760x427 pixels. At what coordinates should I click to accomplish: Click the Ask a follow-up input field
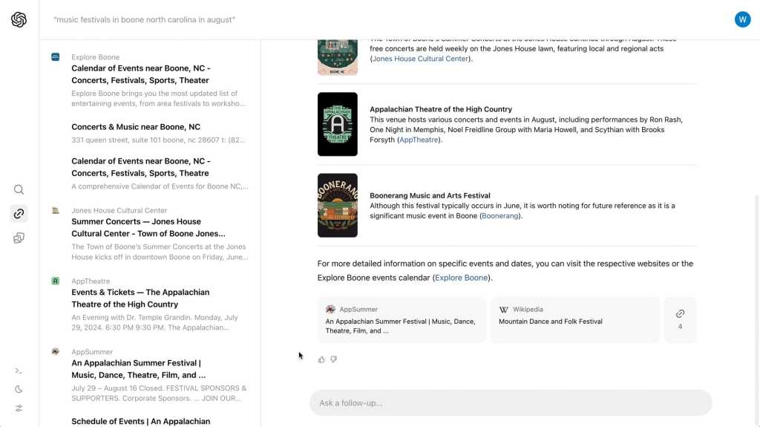click(510, 402)
